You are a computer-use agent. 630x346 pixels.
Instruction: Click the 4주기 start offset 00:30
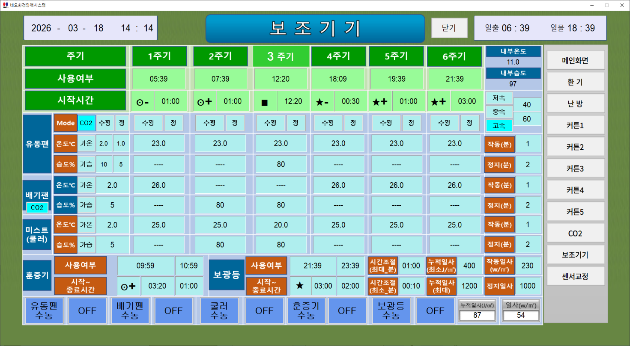[x=351, y=102]
